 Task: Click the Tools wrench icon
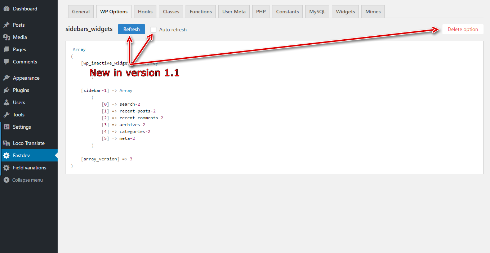tap(6, 115)
